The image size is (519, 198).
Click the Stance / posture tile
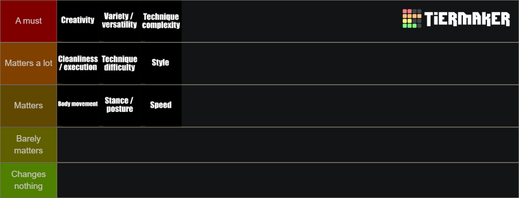tap(119, 106)
